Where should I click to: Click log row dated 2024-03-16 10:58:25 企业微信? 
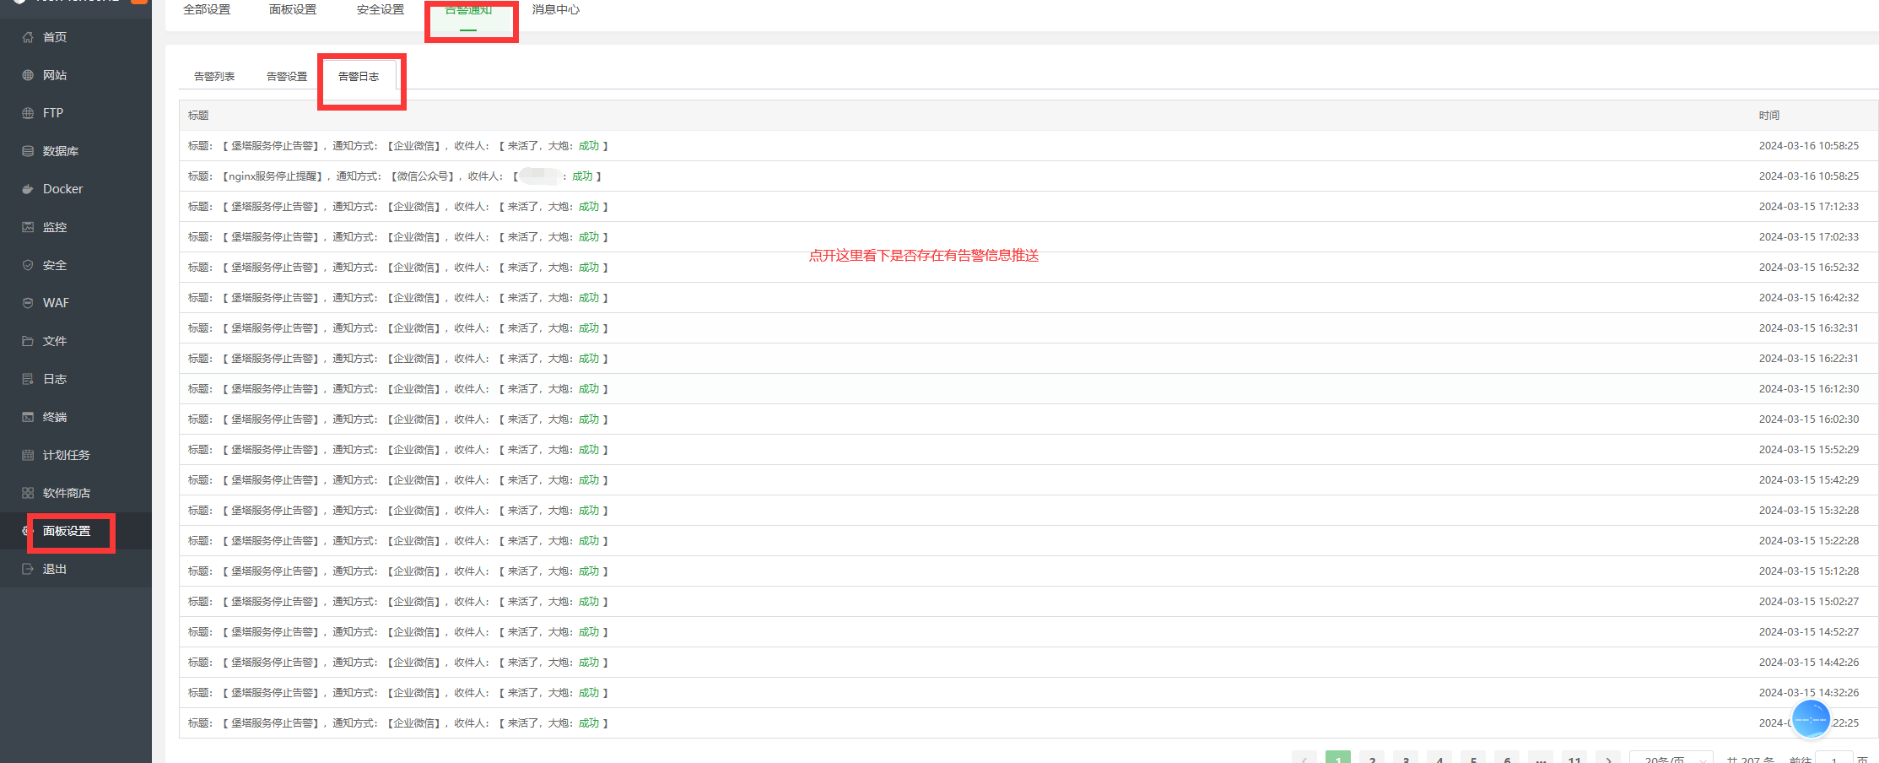point(1029,146)
